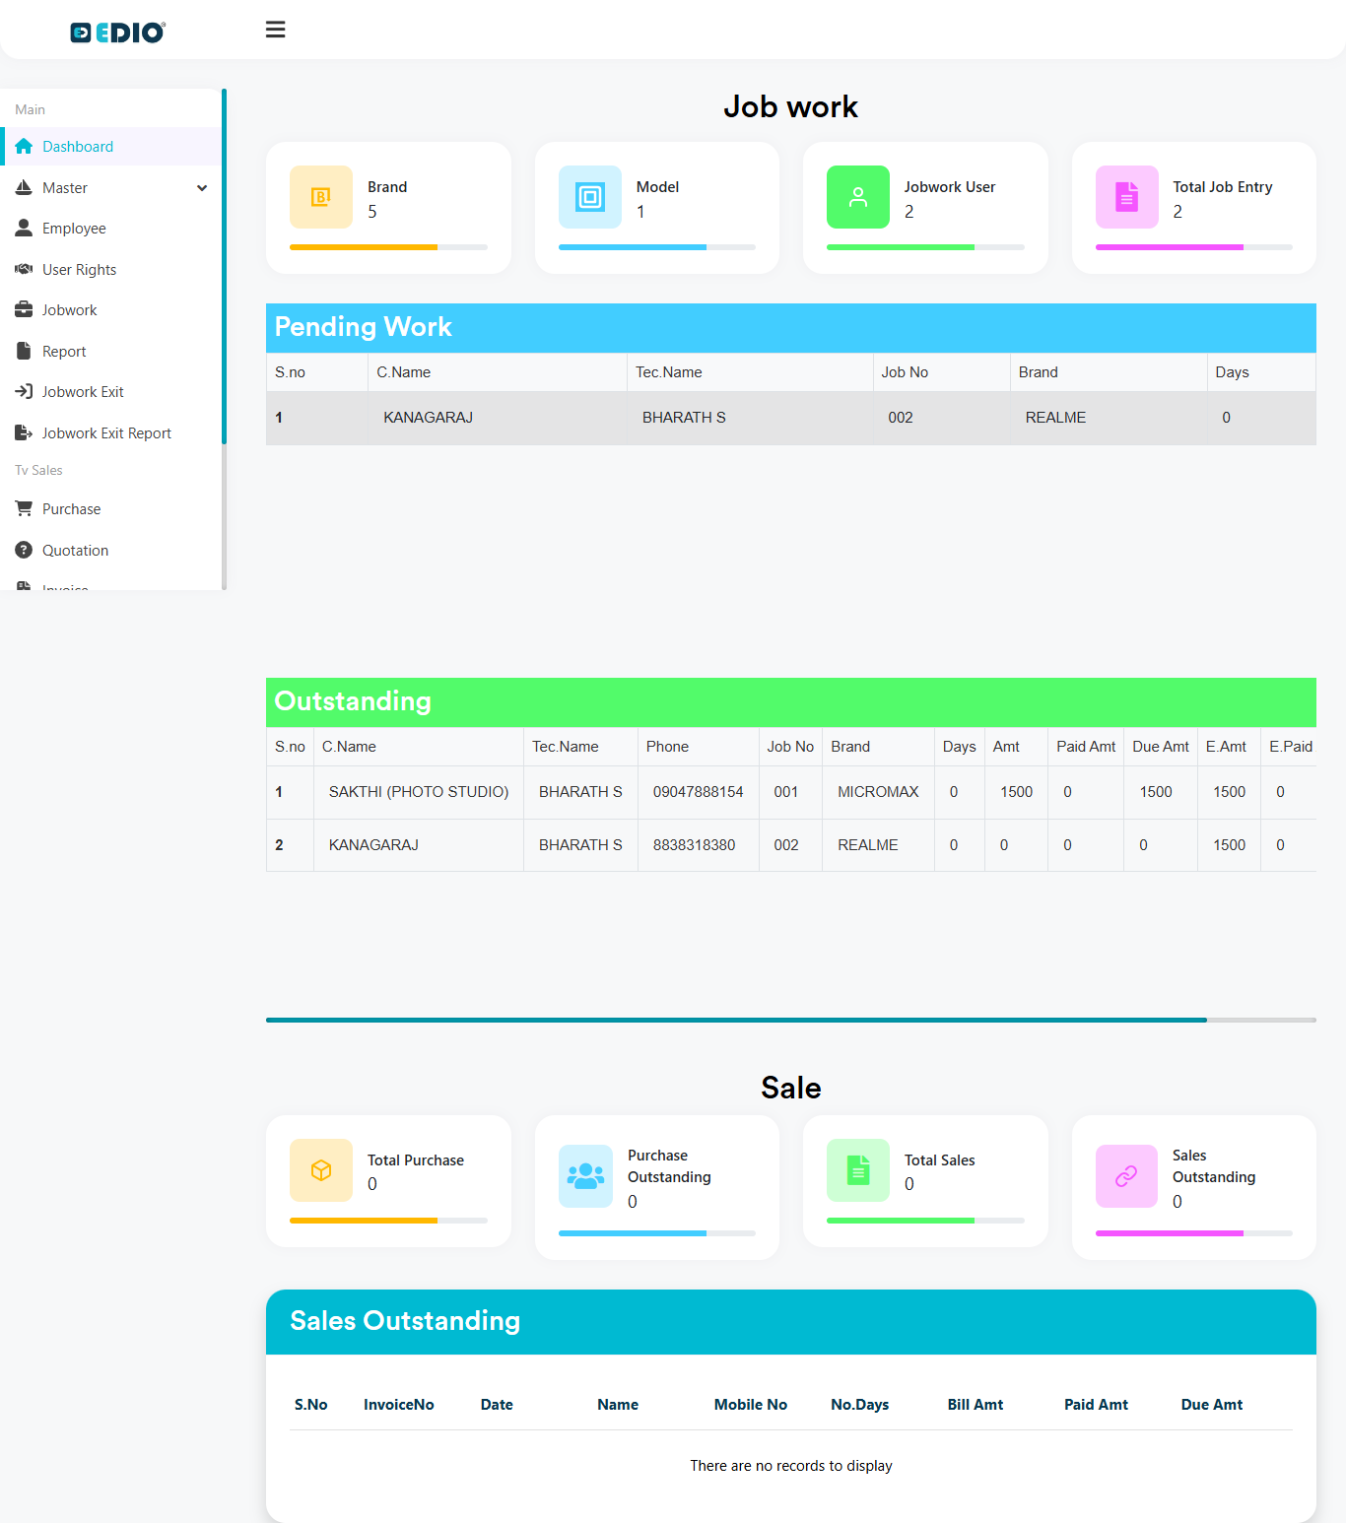The height and width of the screenshot is (1523, 1346).
Task: Expand the Master submenu chevron
Action: point(202,188)
